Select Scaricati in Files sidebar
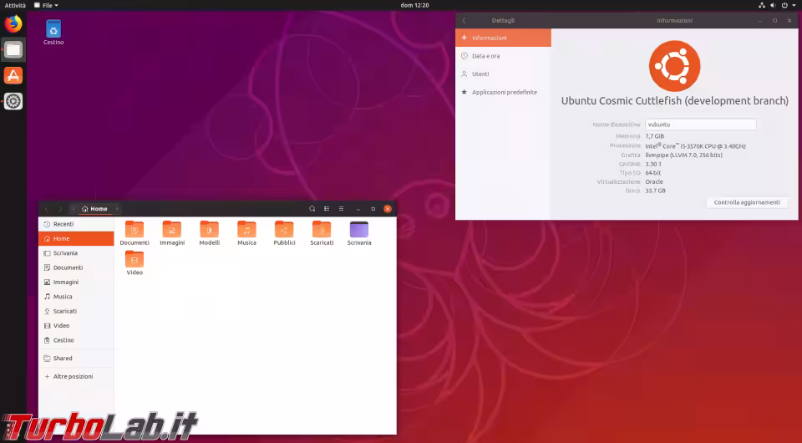This screenshot has width=802, height=443. [76, 311]
